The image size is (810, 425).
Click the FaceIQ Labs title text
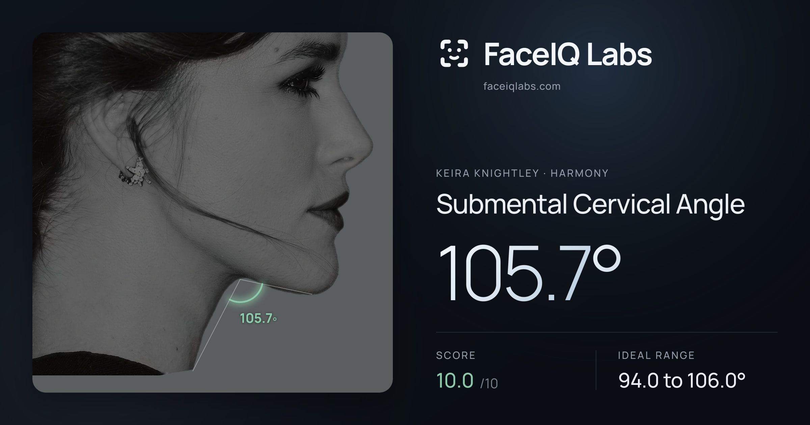[x=568, y=54]
